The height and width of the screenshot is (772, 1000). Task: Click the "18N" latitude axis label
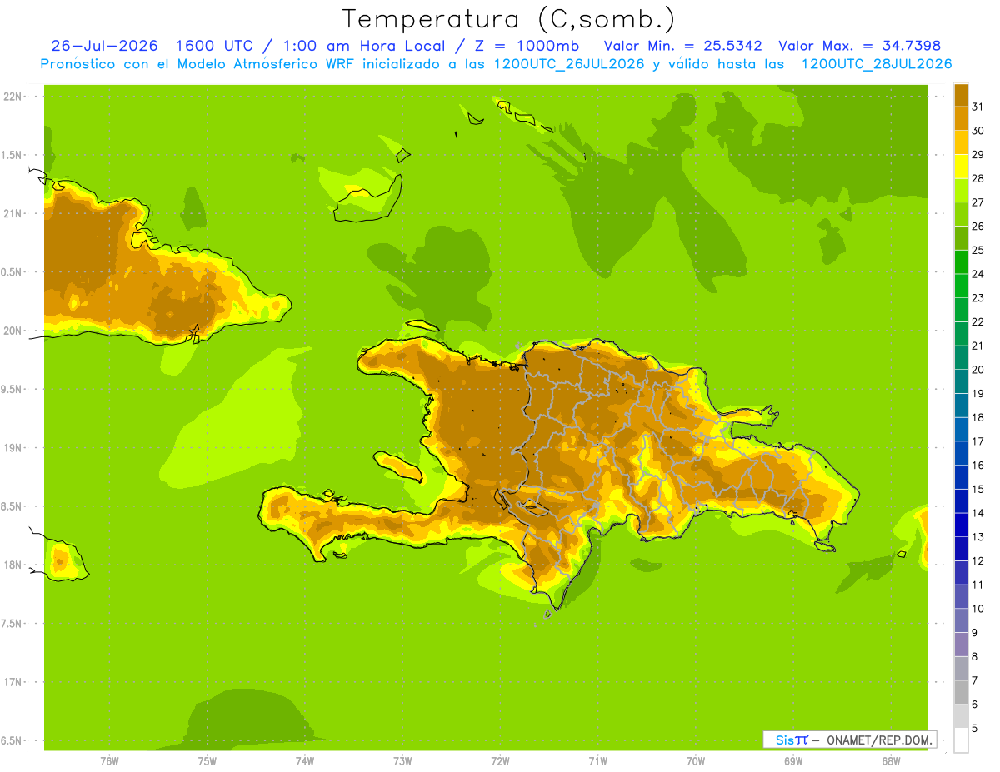12,565
